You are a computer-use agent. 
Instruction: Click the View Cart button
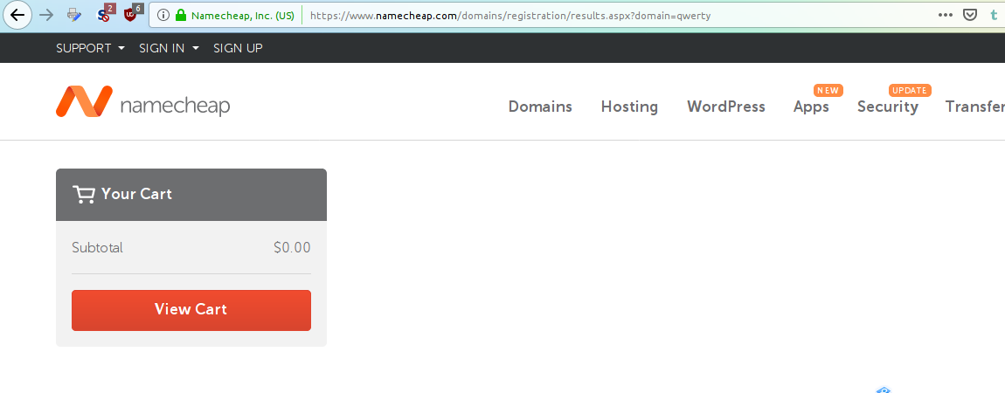(x=191, y=310)
